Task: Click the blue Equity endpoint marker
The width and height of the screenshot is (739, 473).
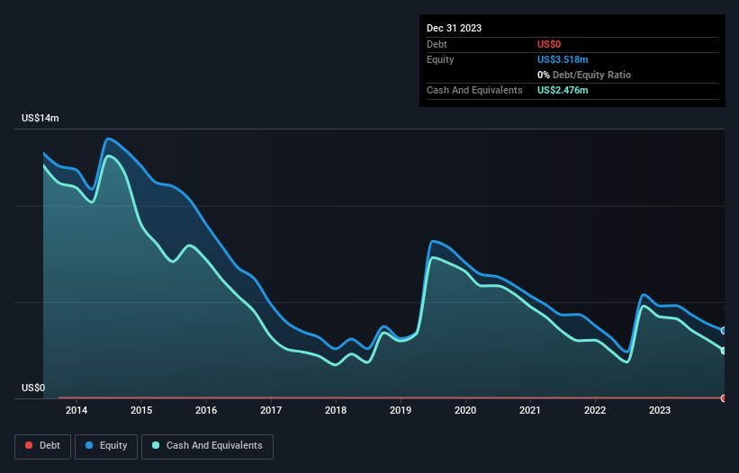Action: (724, 331)
